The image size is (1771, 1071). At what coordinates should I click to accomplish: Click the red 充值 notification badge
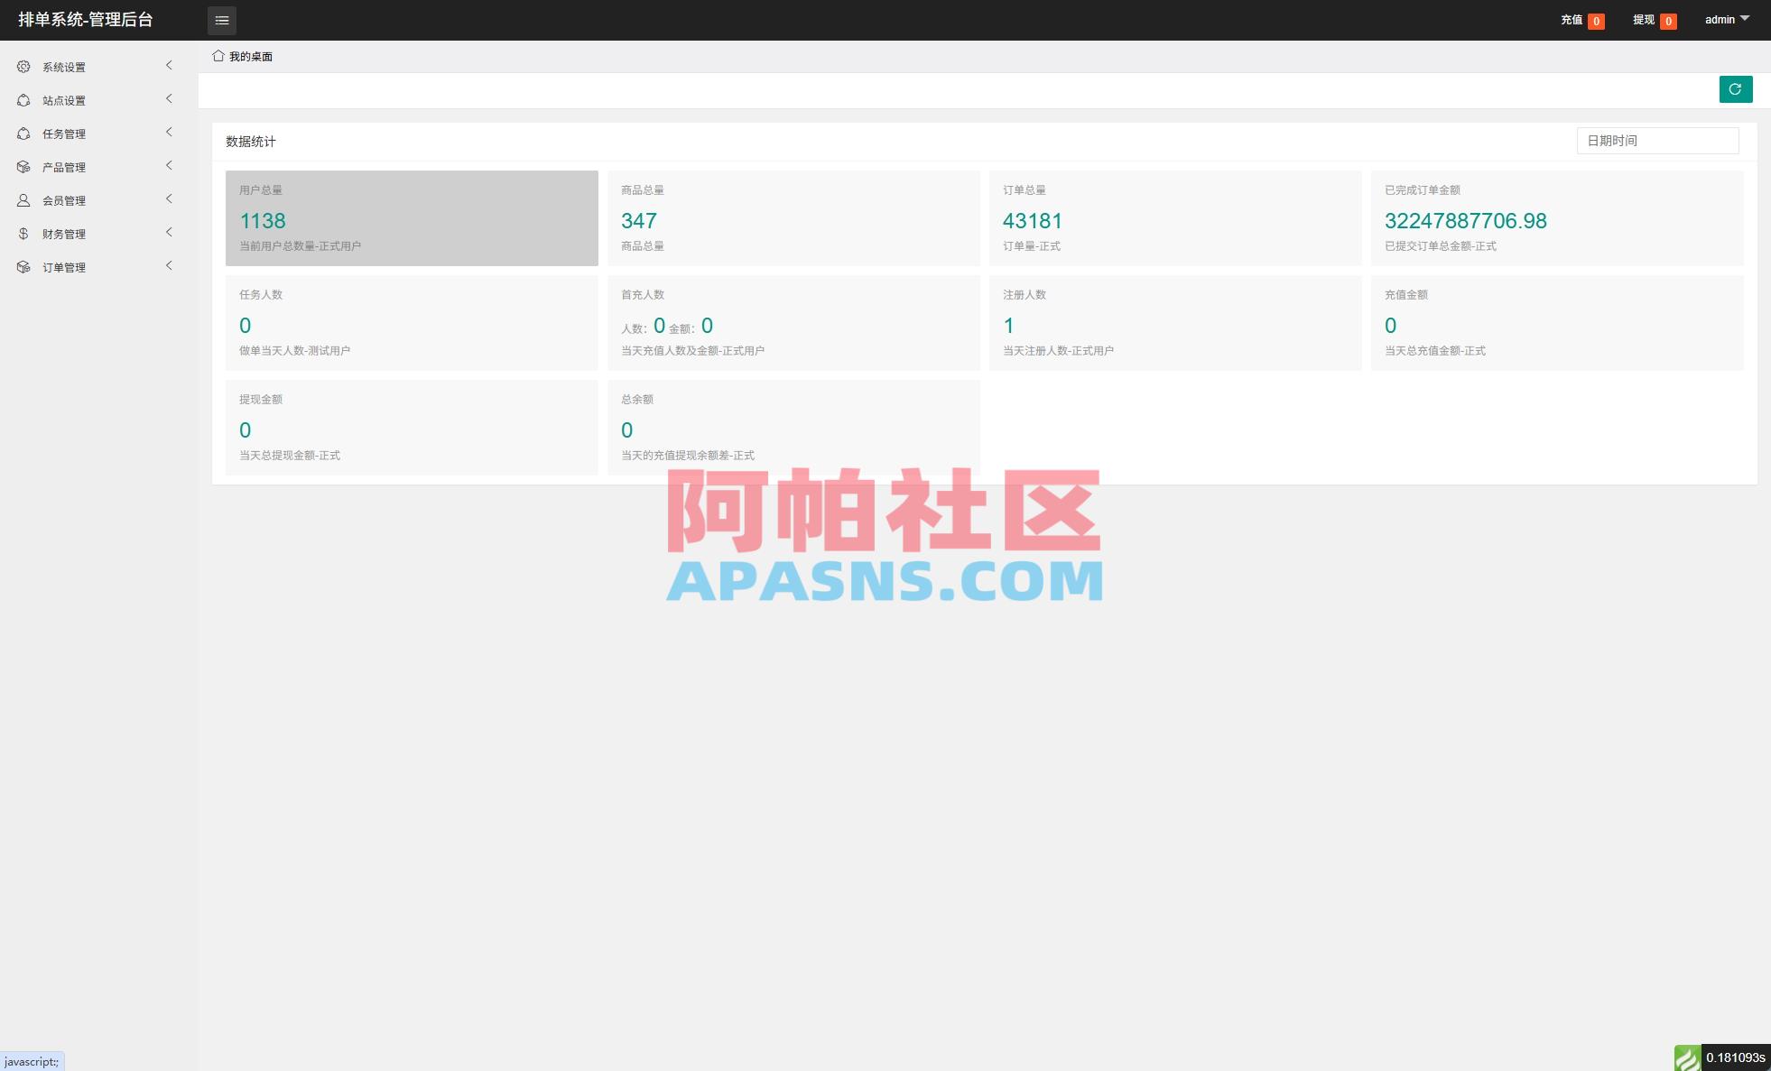coord(1596,19)
